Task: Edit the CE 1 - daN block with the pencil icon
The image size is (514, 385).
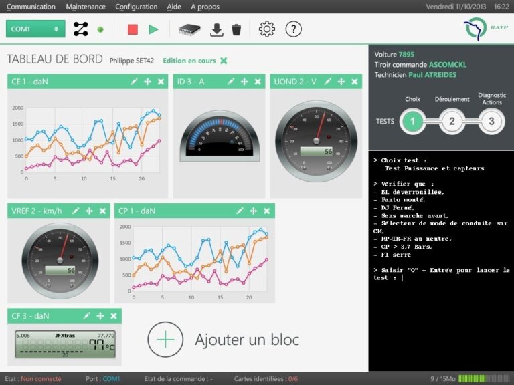Action: pos(134,82)
